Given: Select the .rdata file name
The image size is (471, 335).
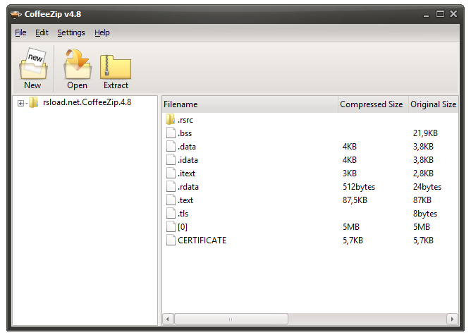Looking at the screenshot, I should point(188,187).
